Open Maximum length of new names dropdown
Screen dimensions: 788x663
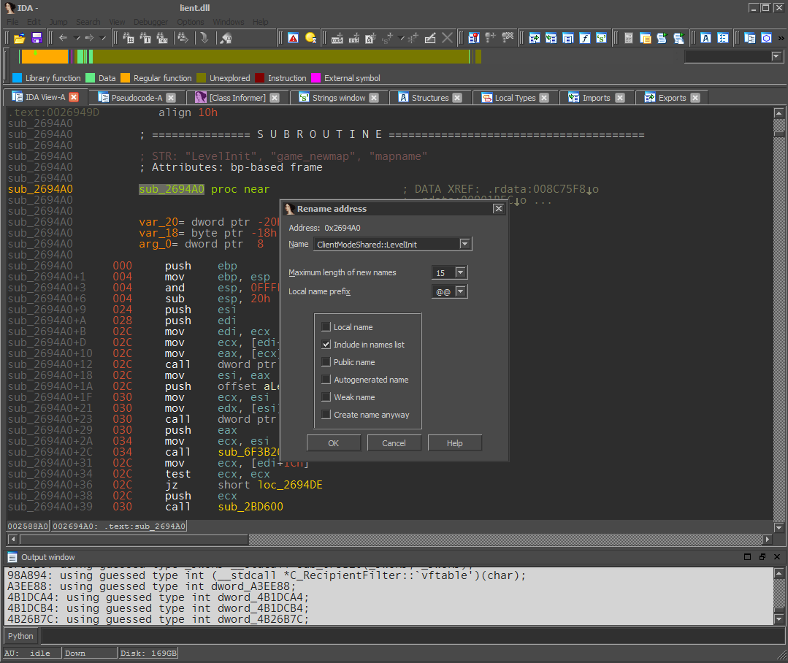click(x=460, y=272)
